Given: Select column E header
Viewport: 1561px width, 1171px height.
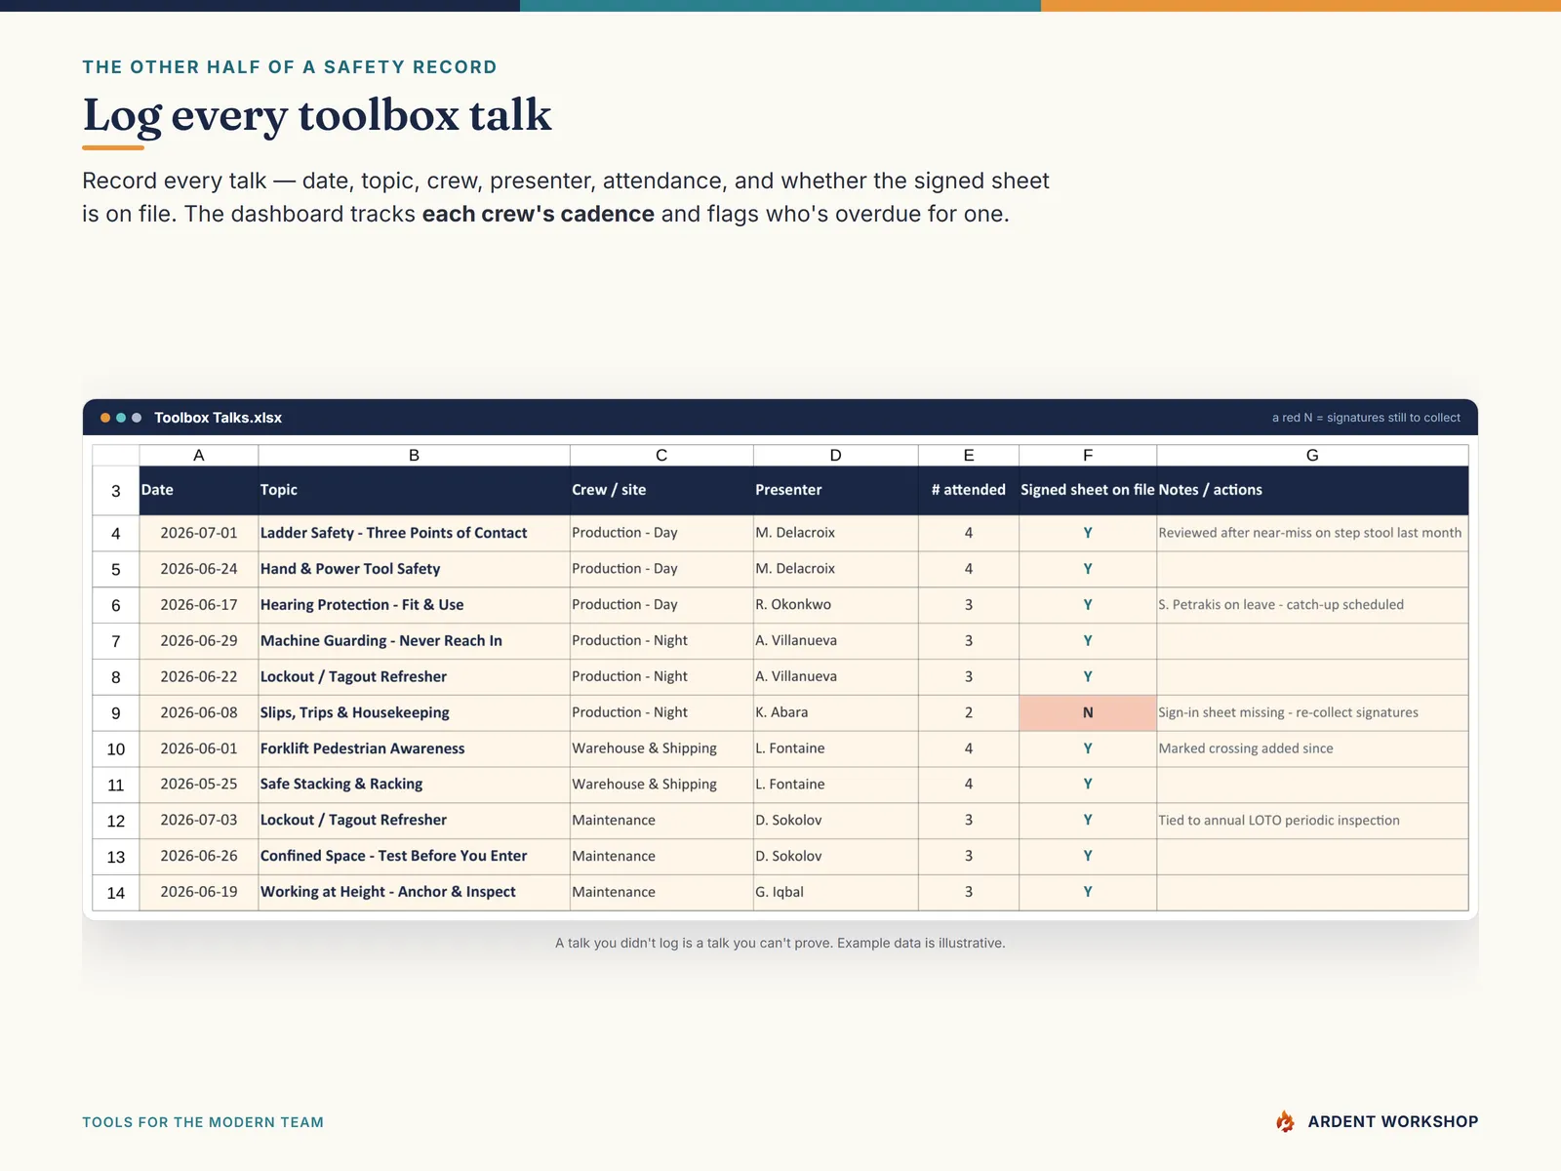Looking at the screenshot, I should tap(969, 456).
